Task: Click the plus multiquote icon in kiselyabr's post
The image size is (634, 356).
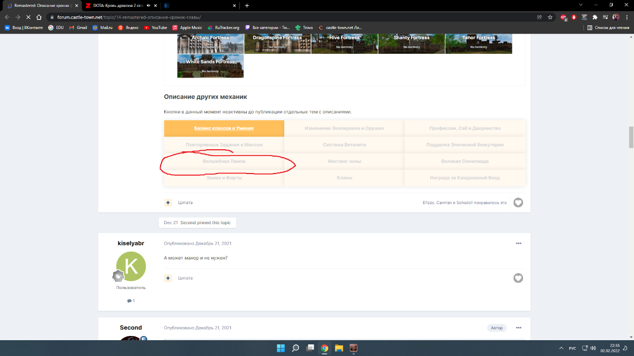Action: click(x=168, y=278)
